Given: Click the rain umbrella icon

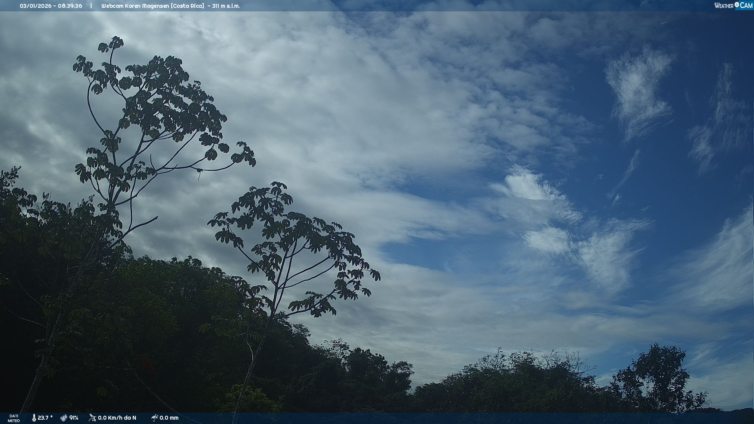Looking at the screenshot, I should [154, 418].
